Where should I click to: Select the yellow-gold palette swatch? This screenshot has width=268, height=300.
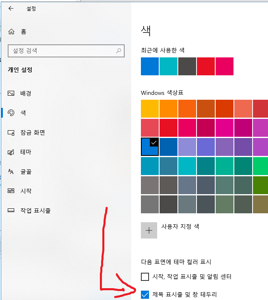150,109
